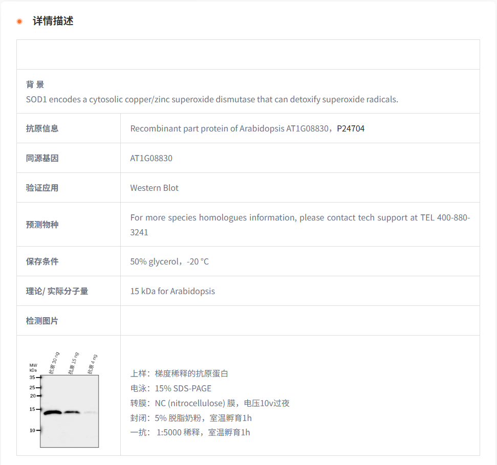Image resolution: width=497 pixels, height=465 pixels.
Task: Click the 电泳:15% SDS-PAGE line
Action: 170,388
